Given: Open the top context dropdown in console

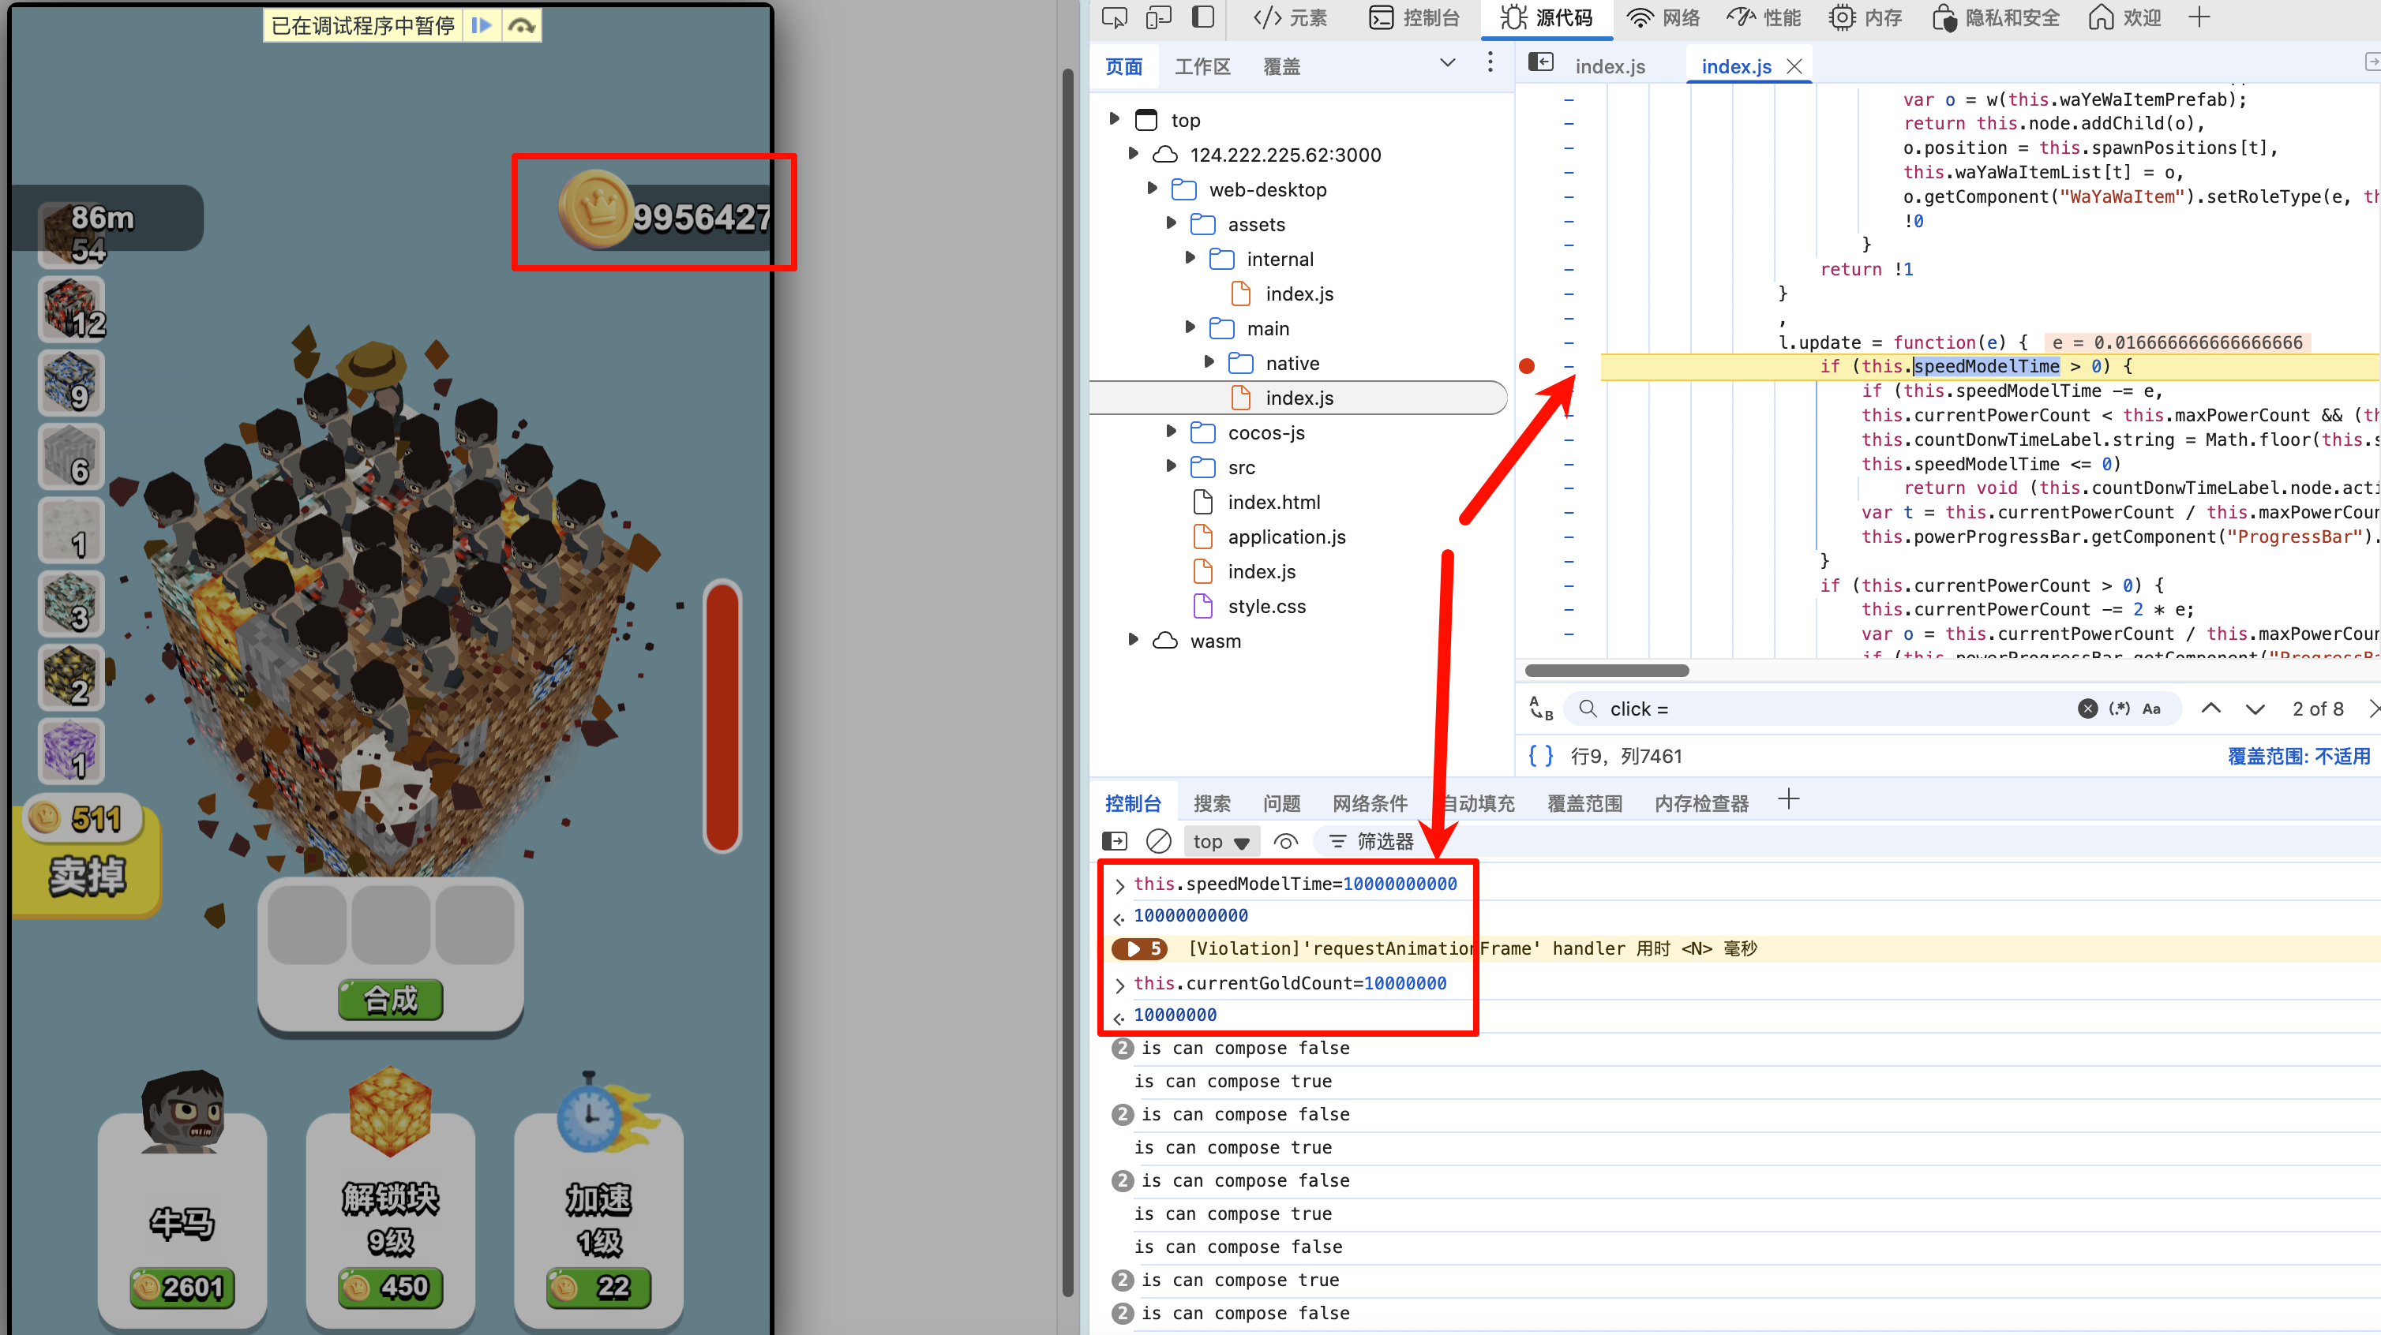Looking at the screenshot, I should click(x=1220, y=841).
